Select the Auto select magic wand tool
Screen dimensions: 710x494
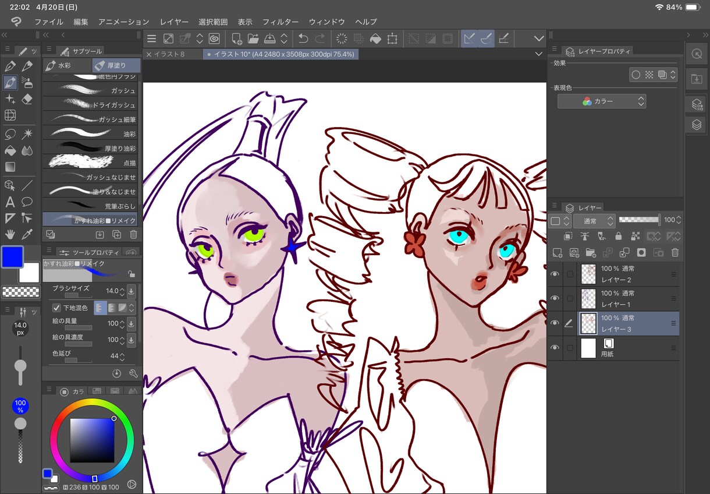(27, 135)
